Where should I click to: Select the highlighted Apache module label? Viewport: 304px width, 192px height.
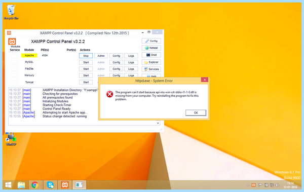[x=29, y=55]
